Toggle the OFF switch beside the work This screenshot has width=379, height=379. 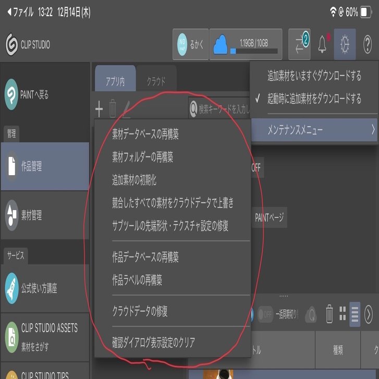[257, 167]
